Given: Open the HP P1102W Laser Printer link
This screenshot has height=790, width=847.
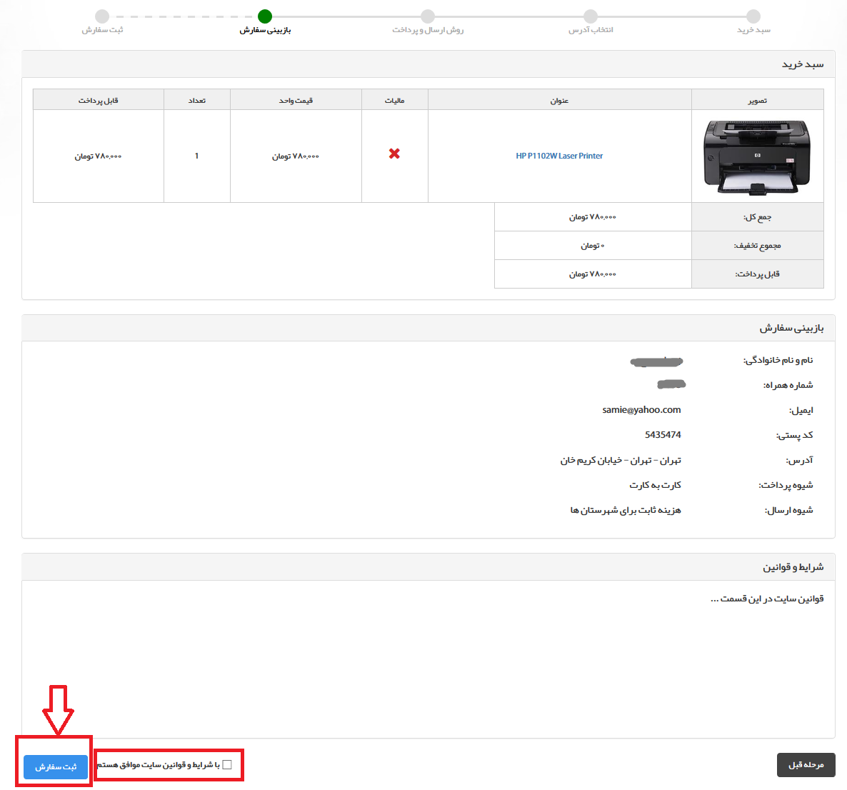Looking at the screenshot, I should point(559,156).
